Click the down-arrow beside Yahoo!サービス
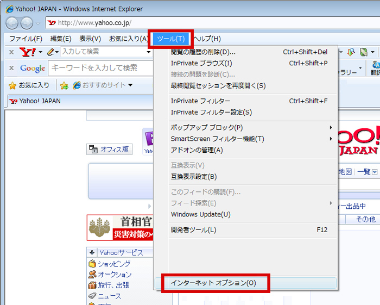The height and width of the screenshot is (305, 380). pos(92,253)
